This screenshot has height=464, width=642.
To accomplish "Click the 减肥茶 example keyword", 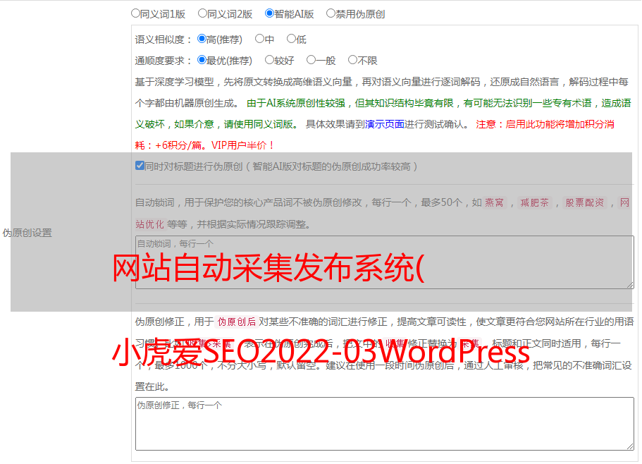I will [x=535, y=202].
